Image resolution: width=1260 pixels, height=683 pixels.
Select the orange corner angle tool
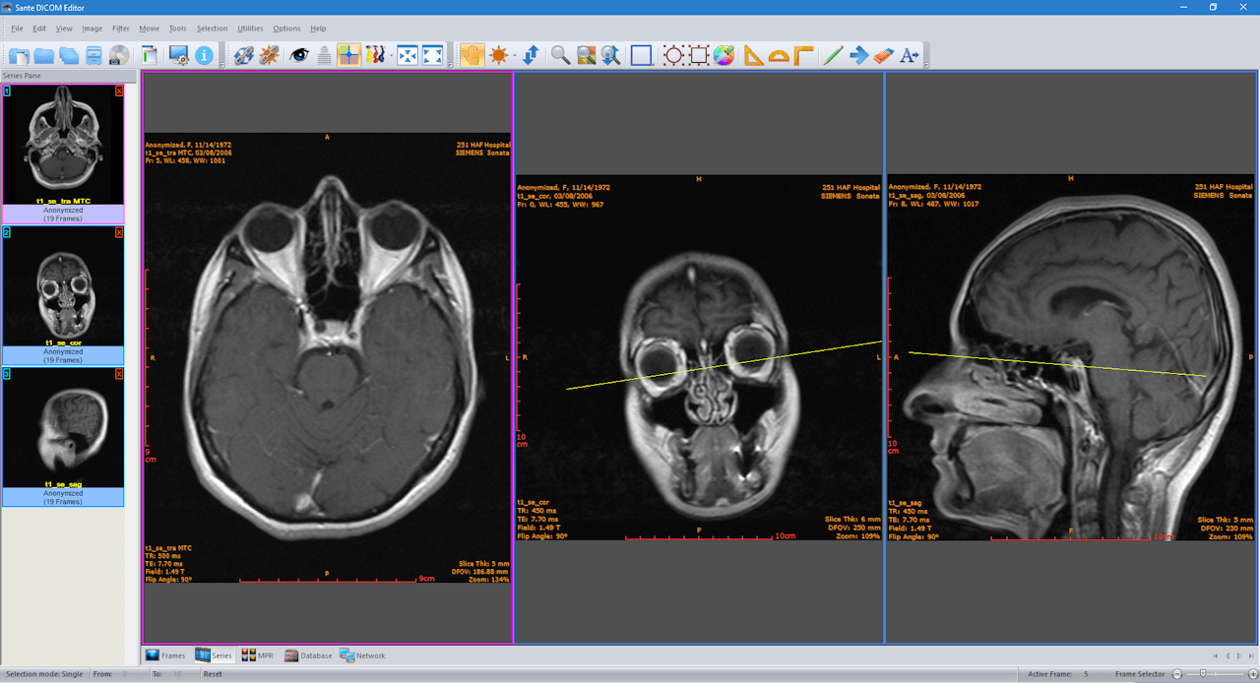[804, 55]
